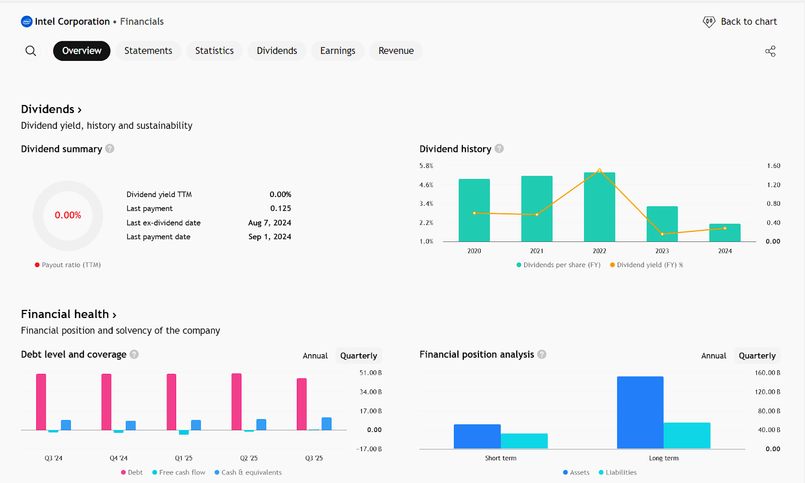Switch Financial position analysis to Annual

click(x=713, y=356)
